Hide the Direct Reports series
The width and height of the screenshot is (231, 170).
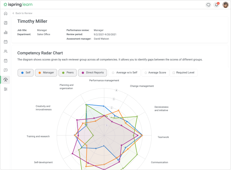[92, 73]
